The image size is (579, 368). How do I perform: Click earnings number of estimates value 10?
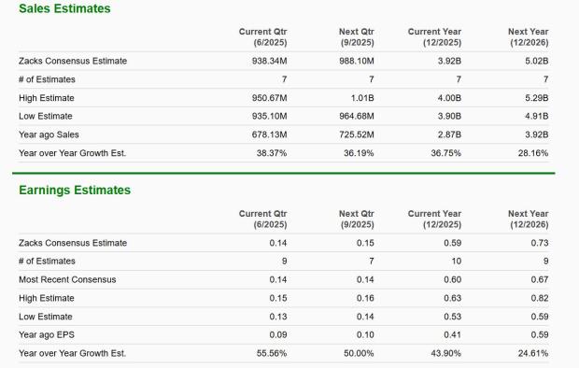pos(457,262)
